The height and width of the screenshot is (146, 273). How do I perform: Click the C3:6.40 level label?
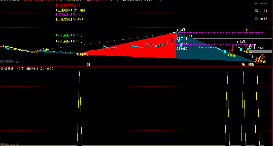click(x=182, y=49)
